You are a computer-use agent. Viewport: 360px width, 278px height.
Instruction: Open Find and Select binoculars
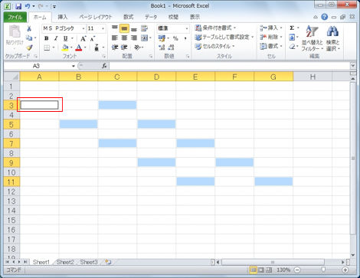(x=332, y=38)
